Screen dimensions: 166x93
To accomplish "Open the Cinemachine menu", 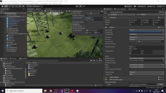I will click(44, 4).
